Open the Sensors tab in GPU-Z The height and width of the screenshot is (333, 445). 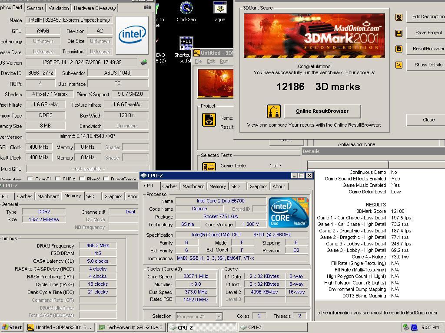click(x=35, y=8)
